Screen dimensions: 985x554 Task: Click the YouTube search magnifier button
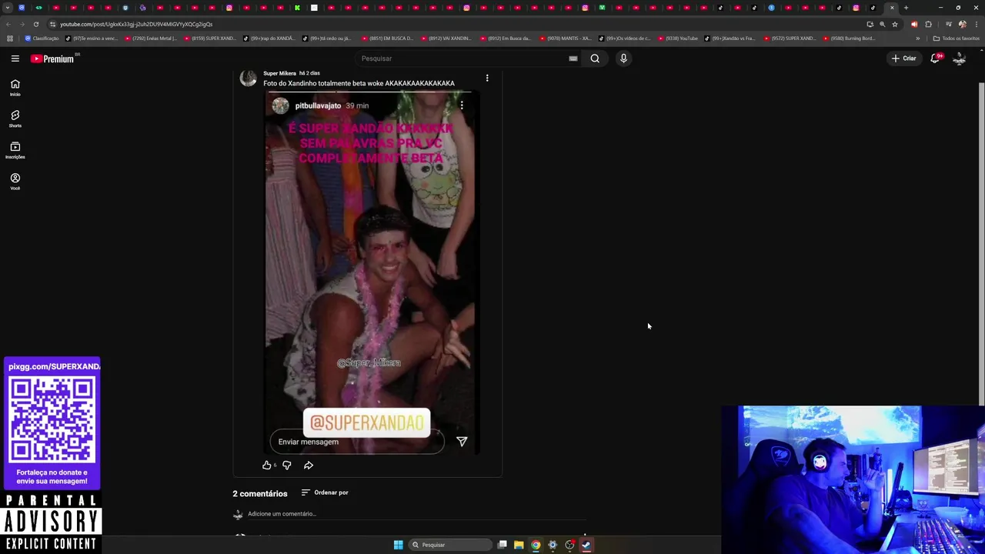[595, 58]
